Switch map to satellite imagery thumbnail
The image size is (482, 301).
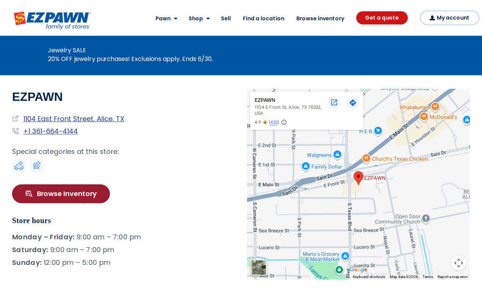tap(259, 267)
